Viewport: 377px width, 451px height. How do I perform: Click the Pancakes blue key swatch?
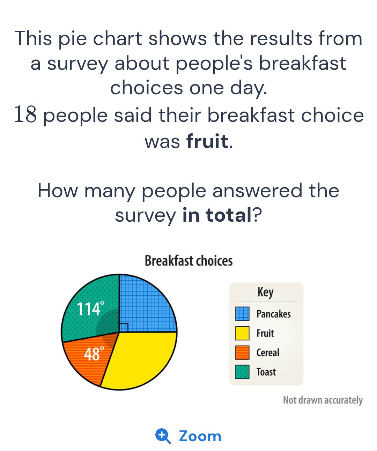pyautogui.click(x=242, y=314)
